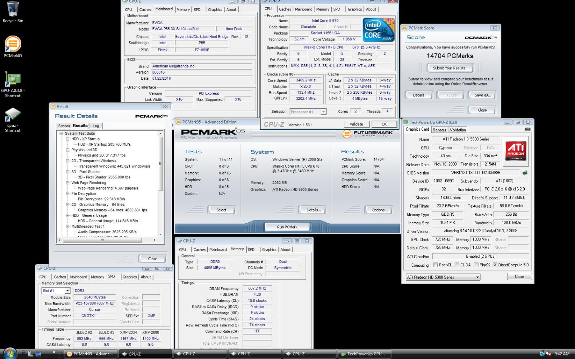Open the Log tab in Result Details
The image size is (575, 359).
coord(96,126)
